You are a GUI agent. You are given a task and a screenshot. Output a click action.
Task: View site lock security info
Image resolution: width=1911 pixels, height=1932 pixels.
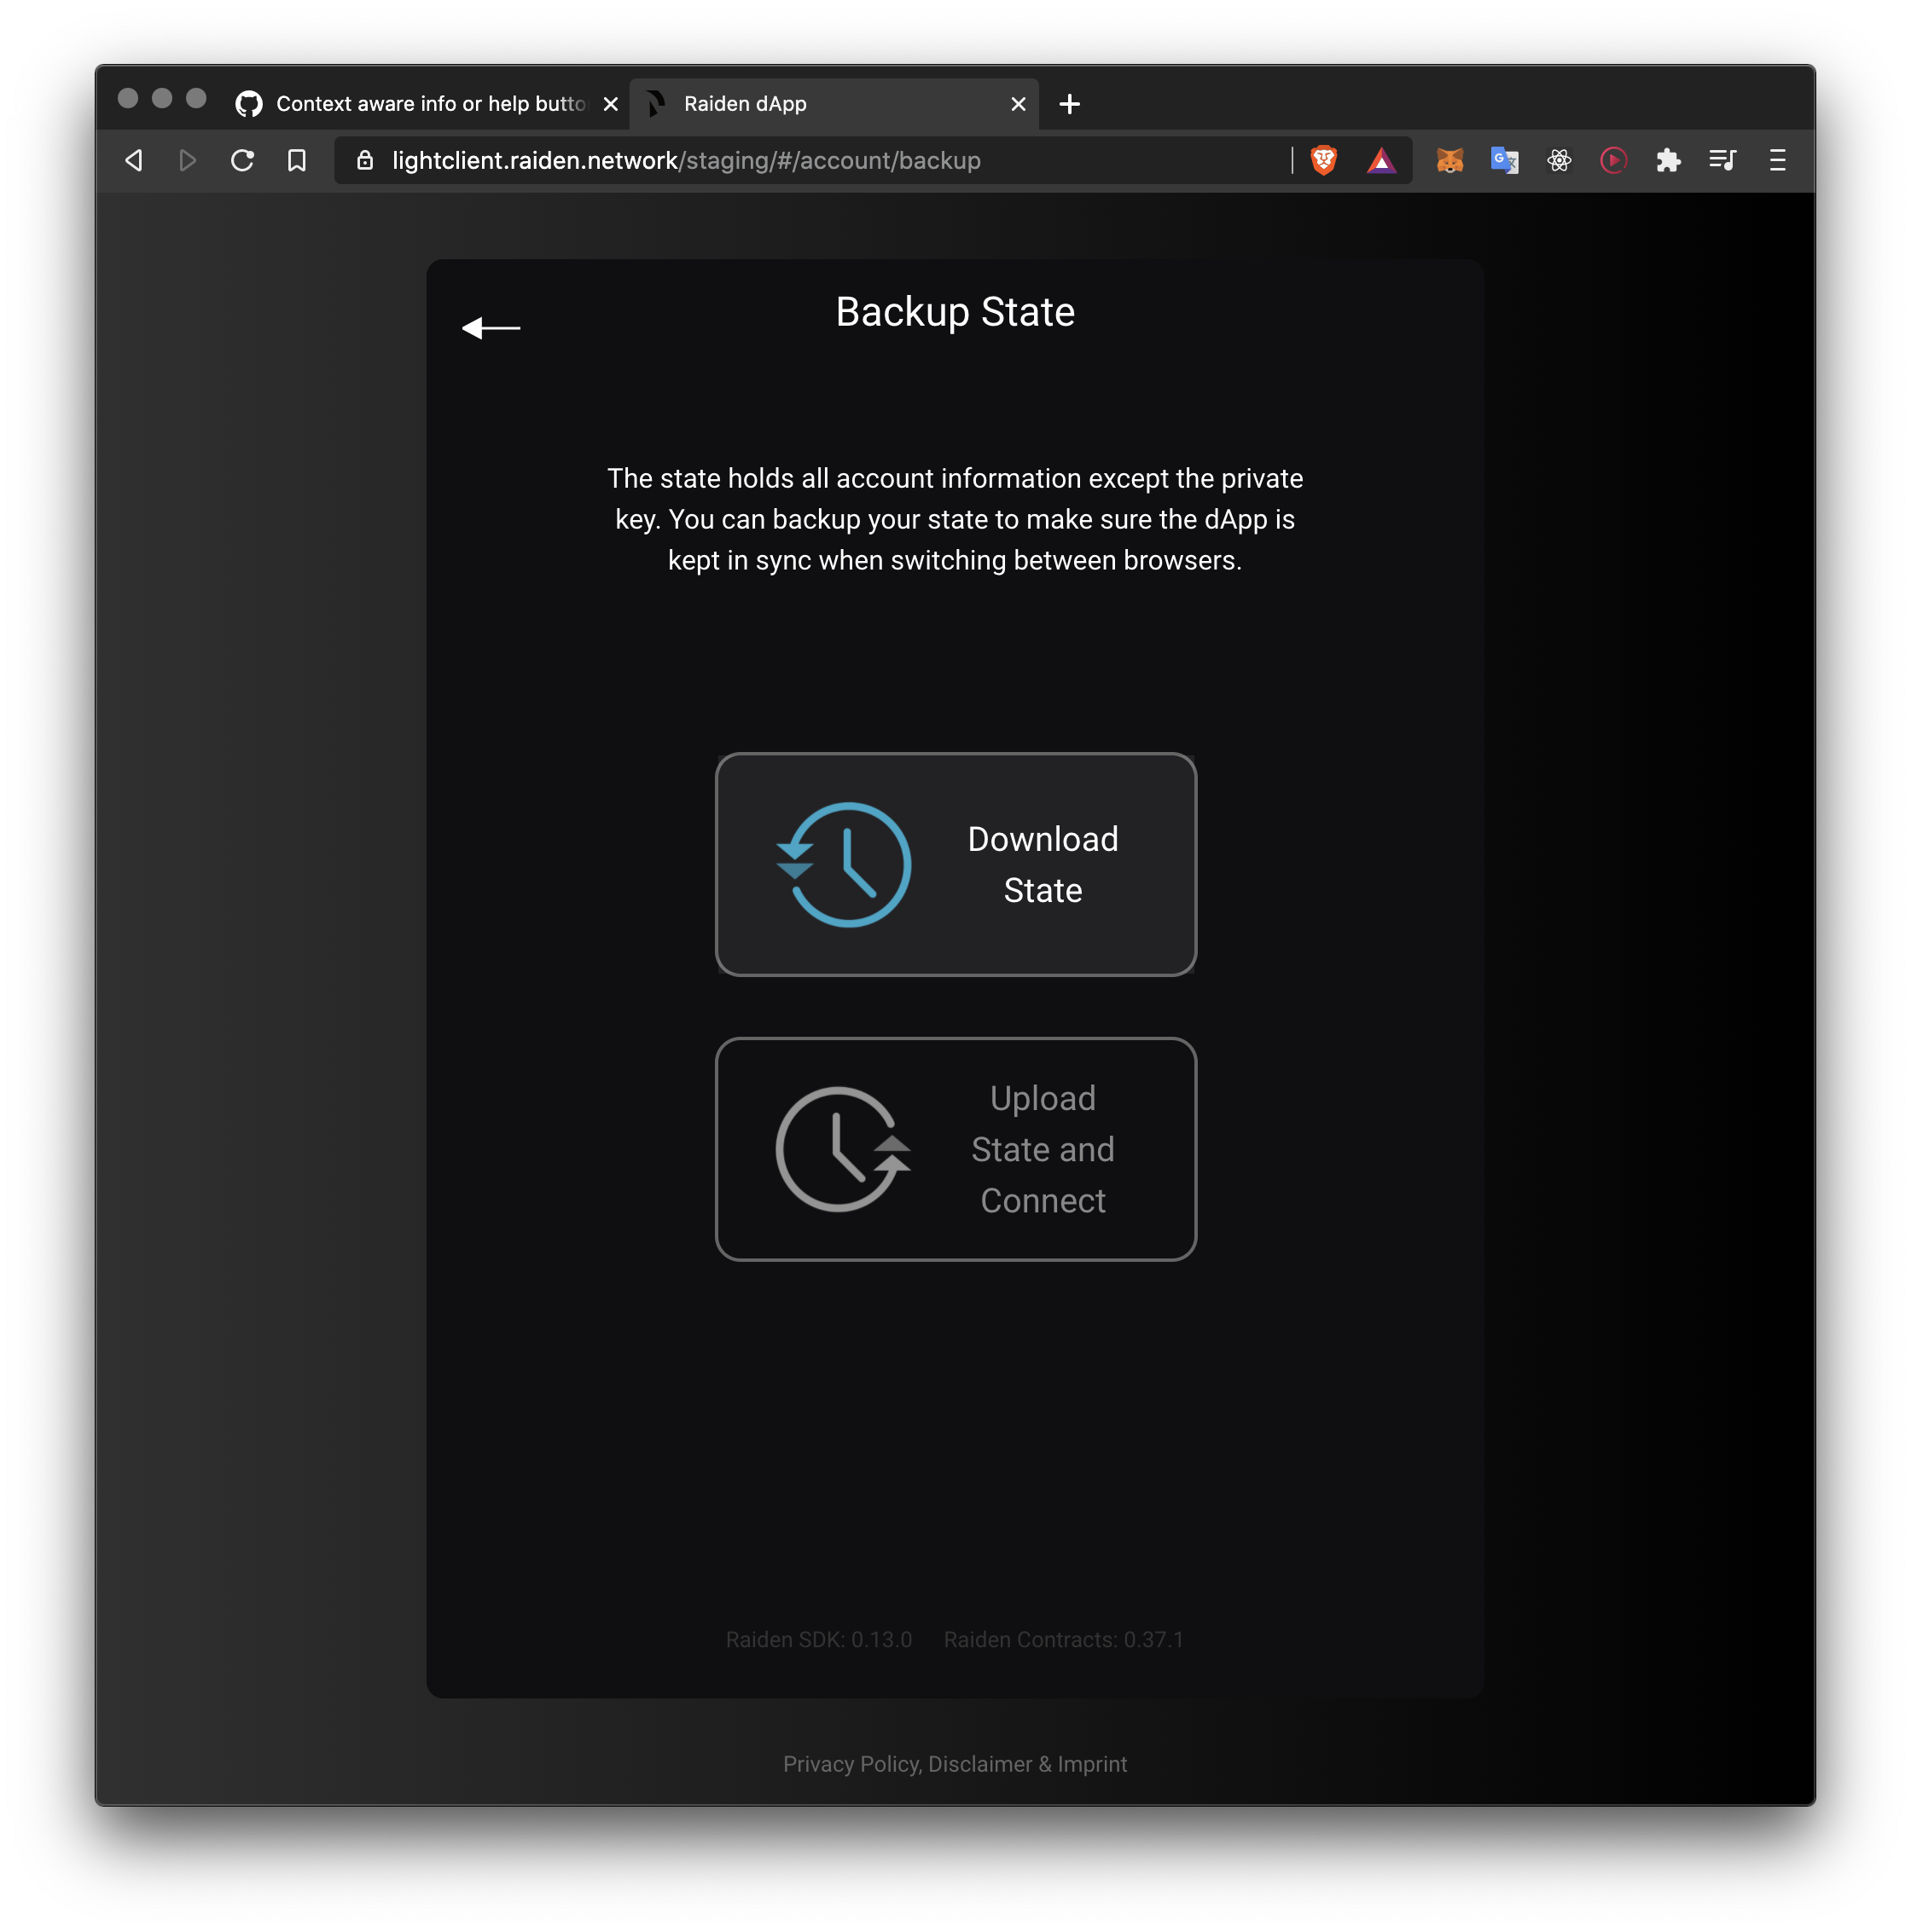(x=365, y=160)
